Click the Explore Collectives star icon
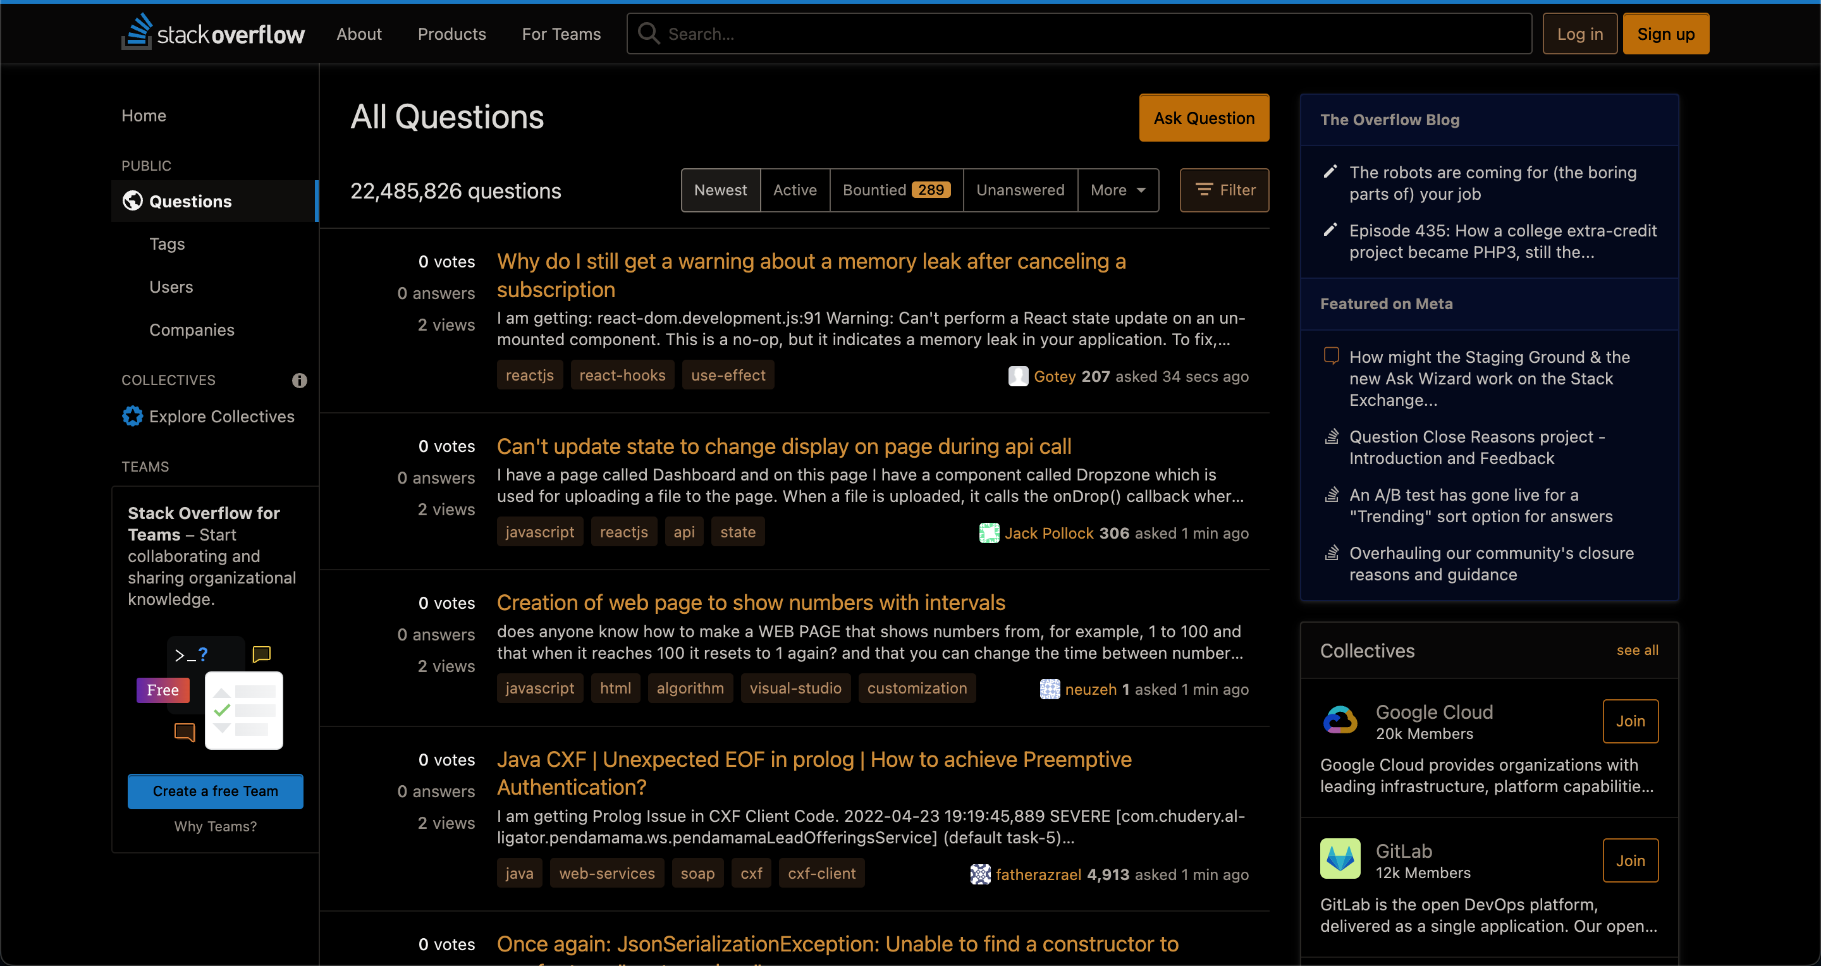The image size is (1821, 966). [132, 416]
